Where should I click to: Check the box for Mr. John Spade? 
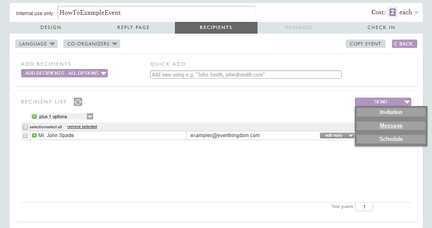[25, 135]
